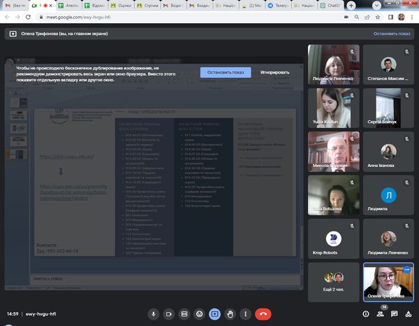This screenshot has width=419, height=326.
Task: Click the blue 'Остановить показ' button
Action: point(225,72)
